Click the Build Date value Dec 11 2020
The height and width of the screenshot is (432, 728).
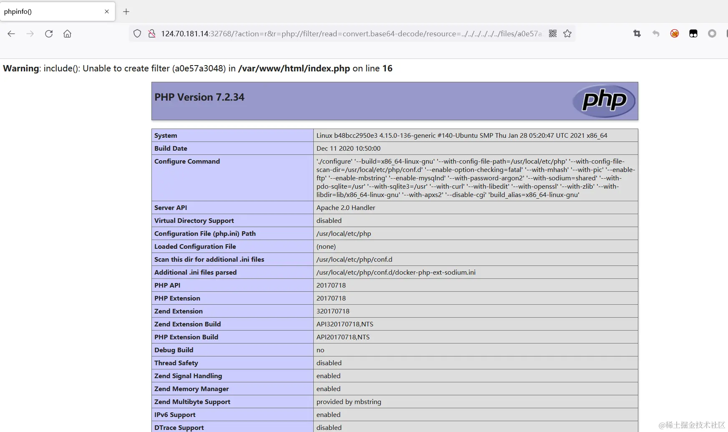click(348, 149)
